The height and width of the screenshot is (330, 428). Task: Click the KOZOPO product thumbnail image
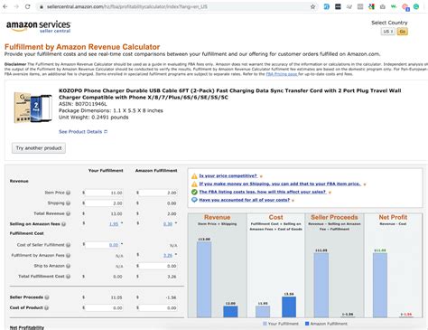33,108
